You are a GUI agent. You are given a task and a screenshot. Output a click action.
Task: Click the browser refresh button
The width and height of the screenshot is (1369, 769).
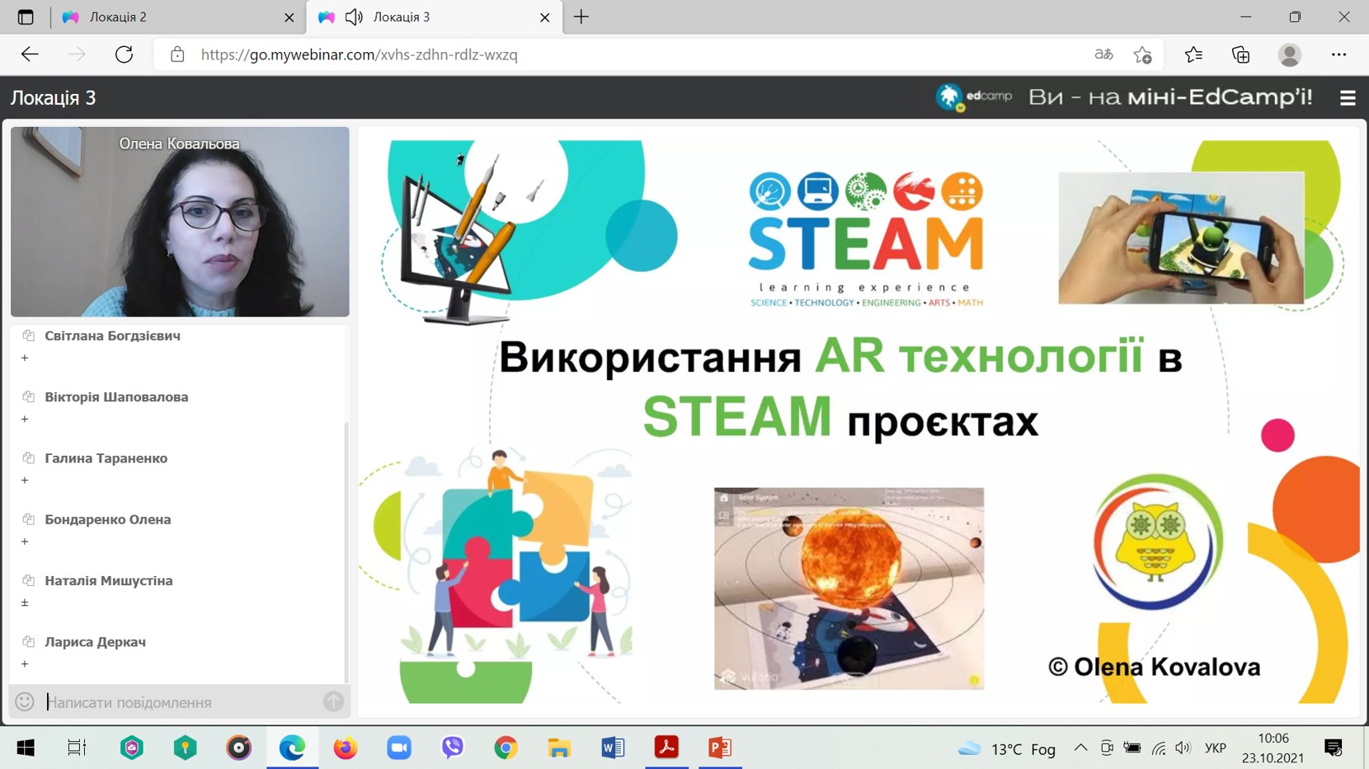pos(125,54)
